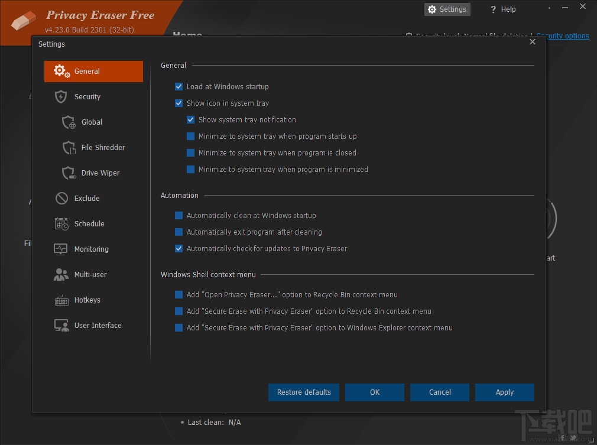Check Add "Open Privacy Eraser..." to Recycle Bin menu
The image size is (597, 445).
coord(179,295)
